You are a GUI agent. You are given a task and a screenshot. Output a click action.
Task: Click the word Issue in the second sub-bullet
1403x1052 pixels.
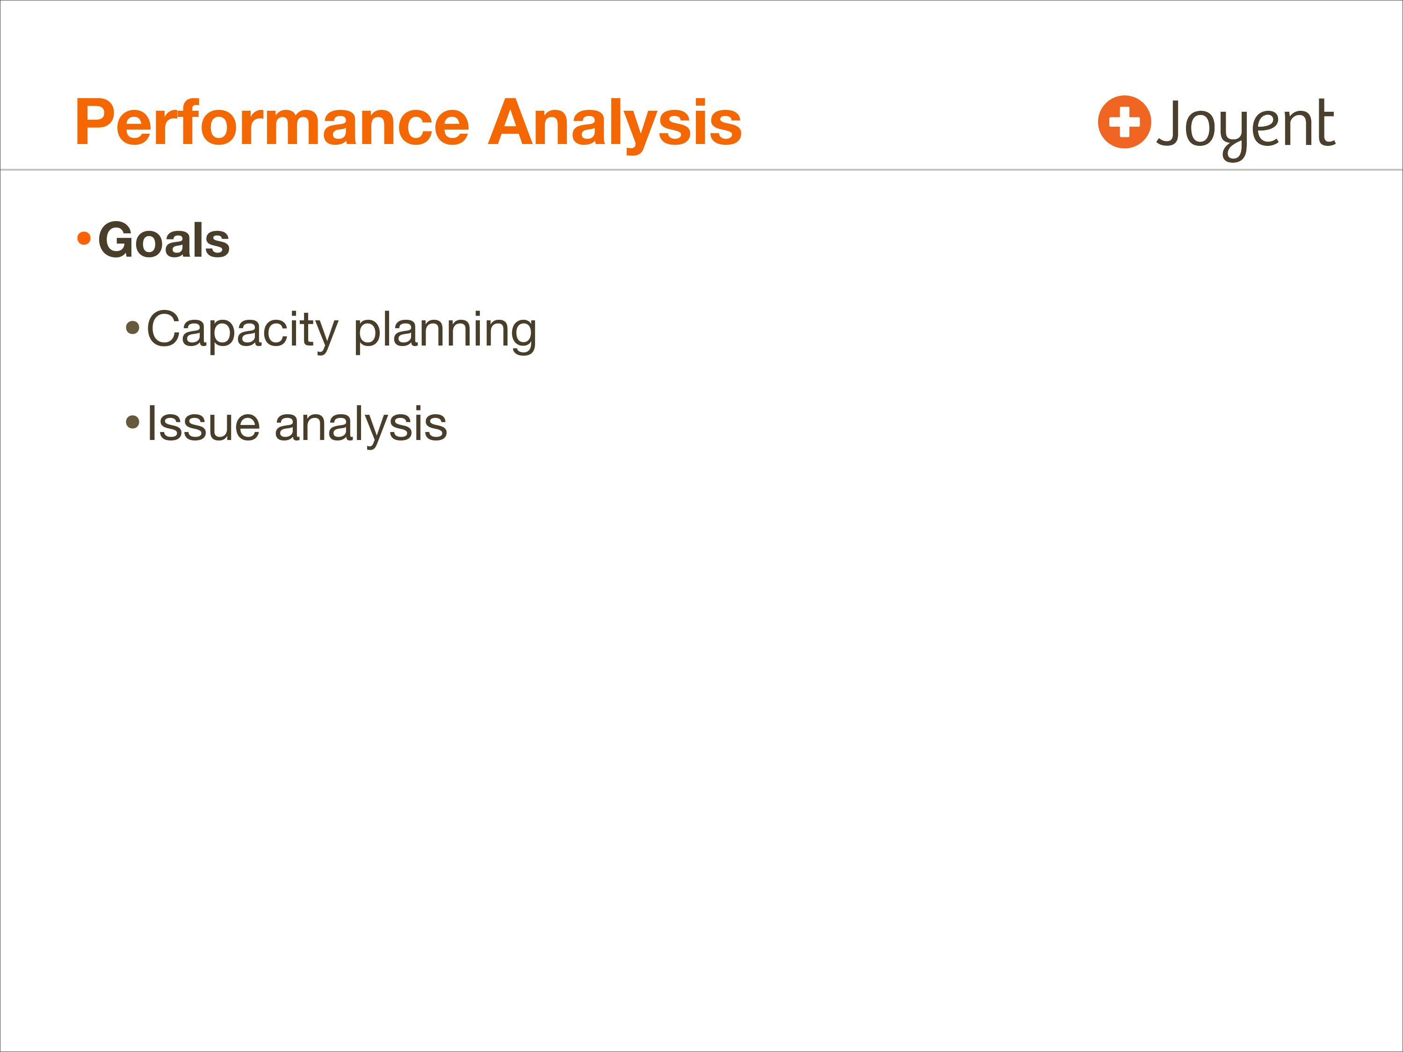click(x=203, y=424)
